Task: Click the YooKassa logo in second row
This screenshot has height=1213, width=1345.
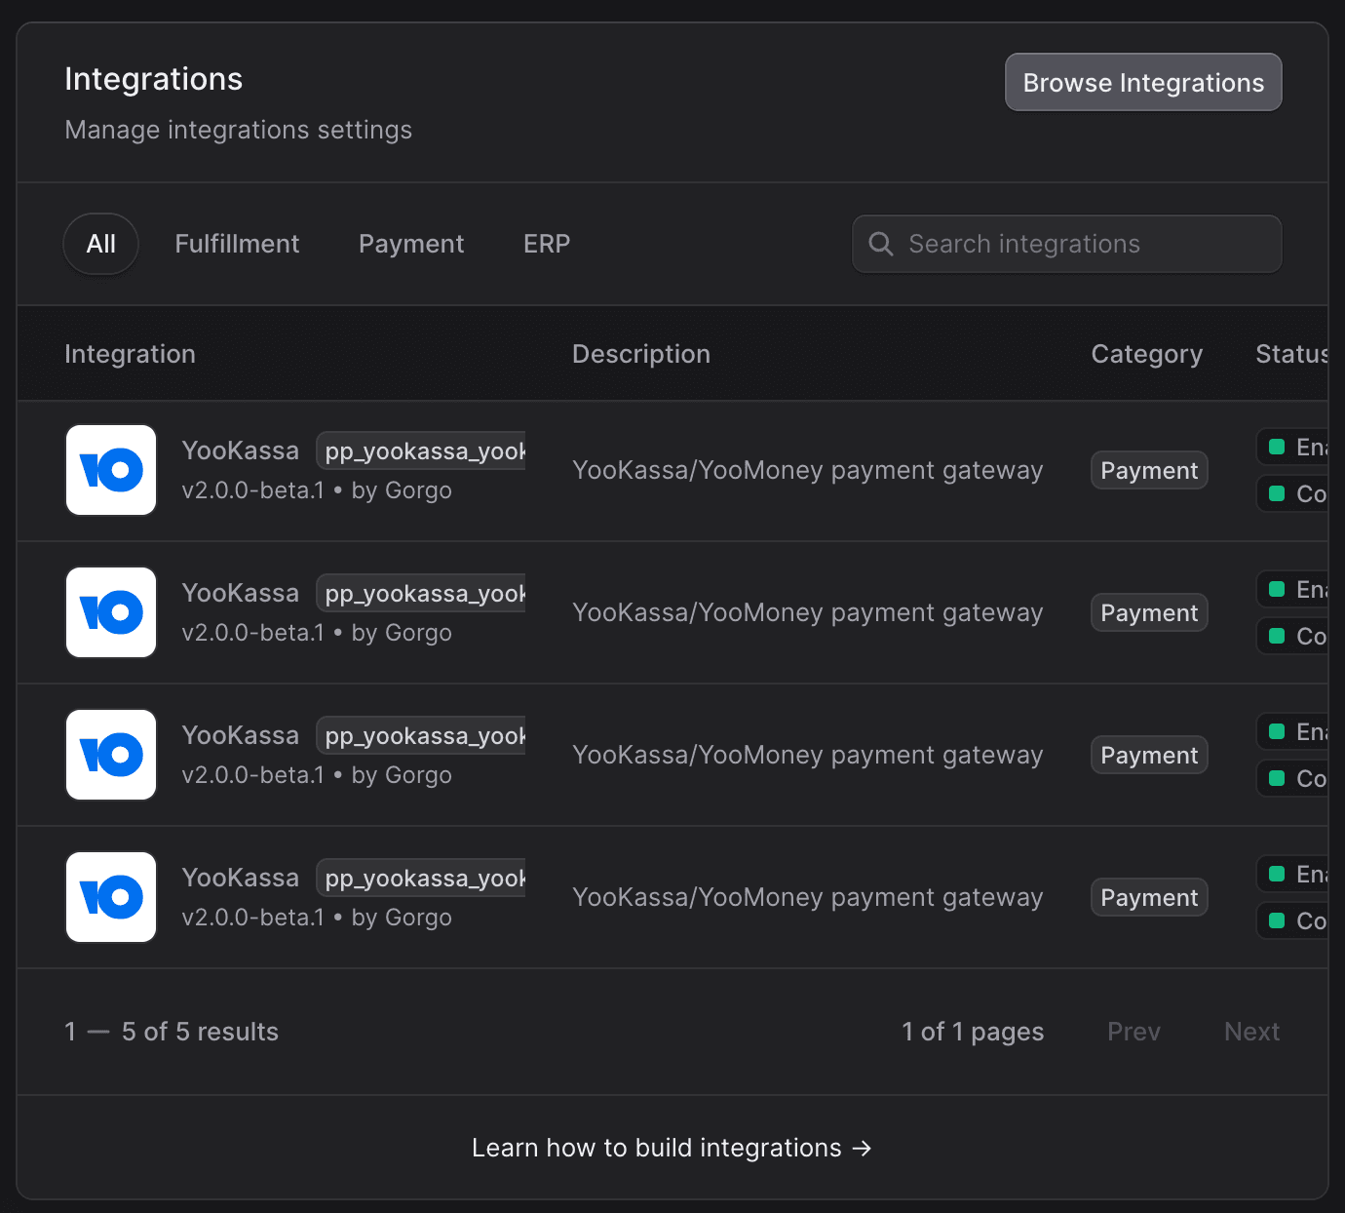Action: pos(111,612)
